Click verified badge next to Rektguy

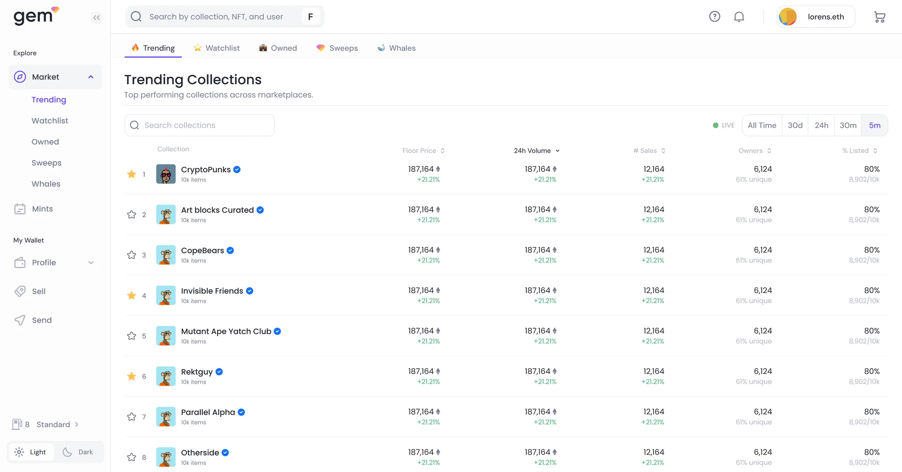tap(219, 371)
